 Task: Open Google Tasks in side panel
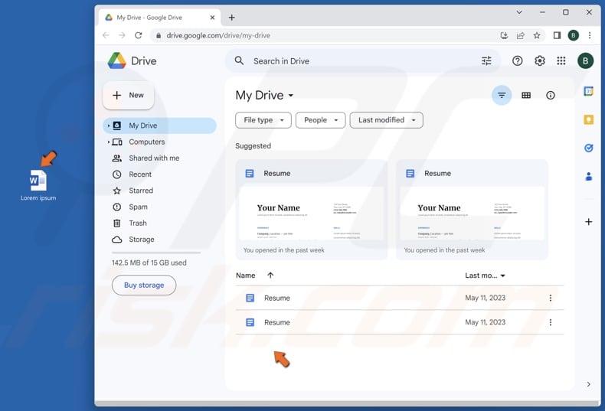[x=588, y=148]
